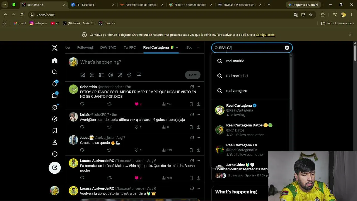Bookmark Sebastián's post
The width and height of the screenshot is (357, 201).
tap(191, 104)
